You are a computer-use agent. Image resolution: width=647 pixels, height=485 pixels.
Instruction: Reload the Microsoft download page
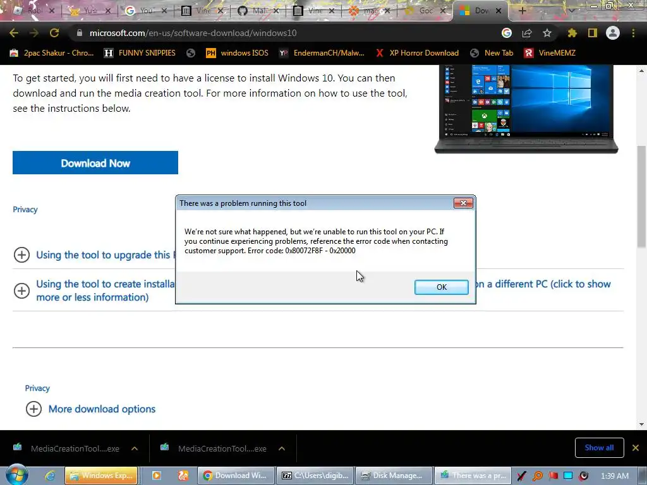click(x=54, y=33)
